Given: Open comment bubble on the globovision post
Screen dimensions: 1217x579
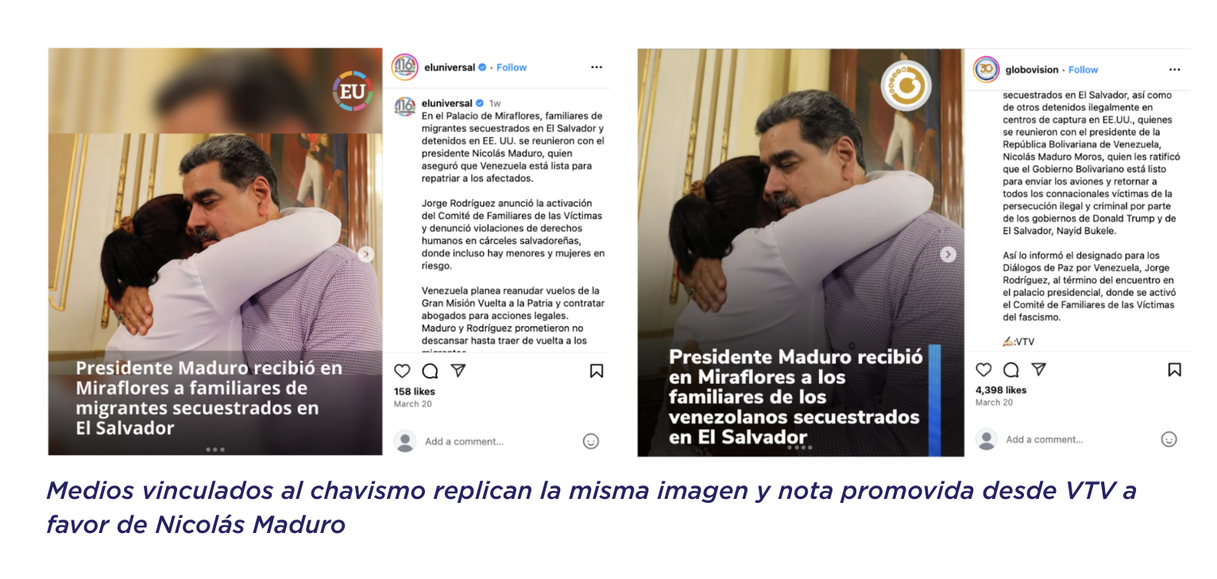Looking at the screenshot, I should 1011,369.
